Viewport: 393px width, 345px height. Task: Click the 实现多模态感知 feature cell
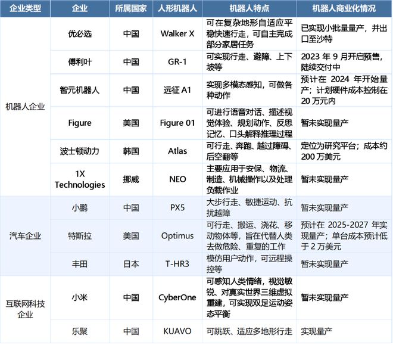[249, 90]
